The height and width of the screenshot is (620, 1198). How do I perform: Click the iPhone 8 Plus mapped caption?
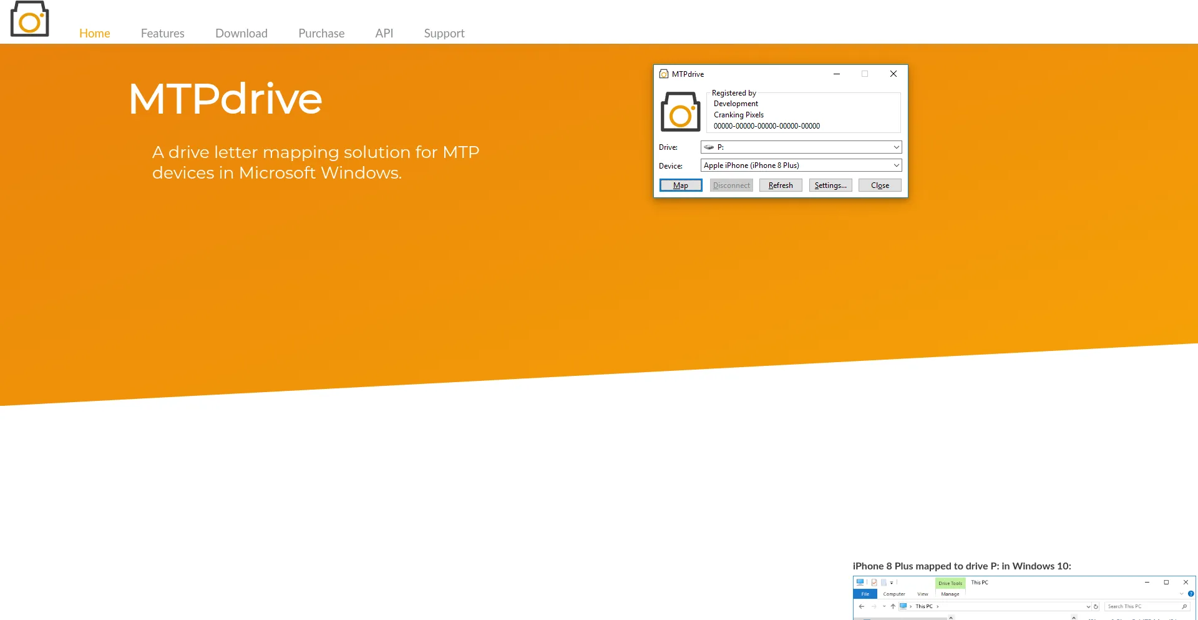962,566
